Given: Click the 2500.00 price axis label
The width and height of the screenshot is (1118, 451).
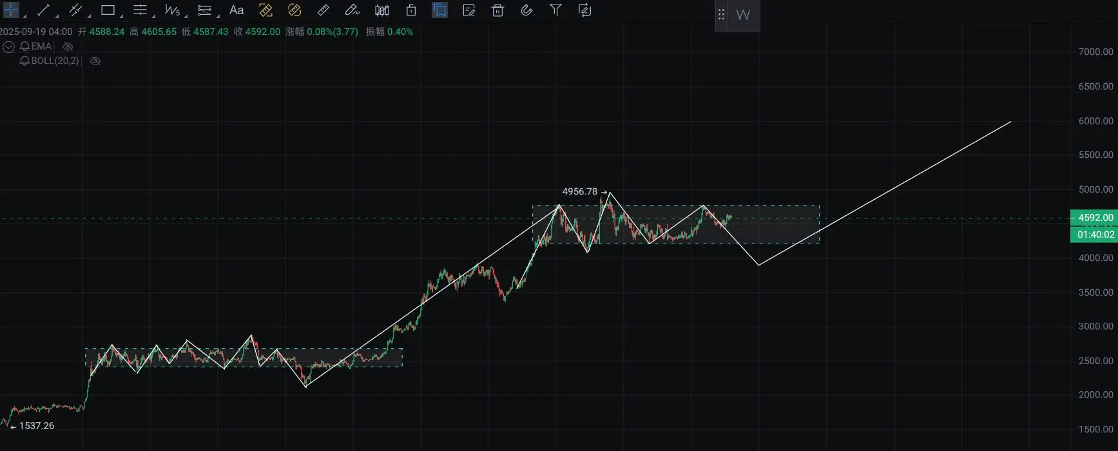Looking at the screenshot, I should 1096,361.
